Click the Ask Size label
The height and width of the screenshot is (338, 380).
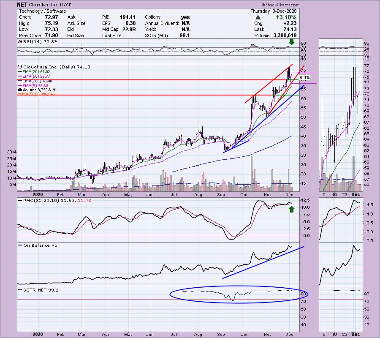(x=77, y=23)
